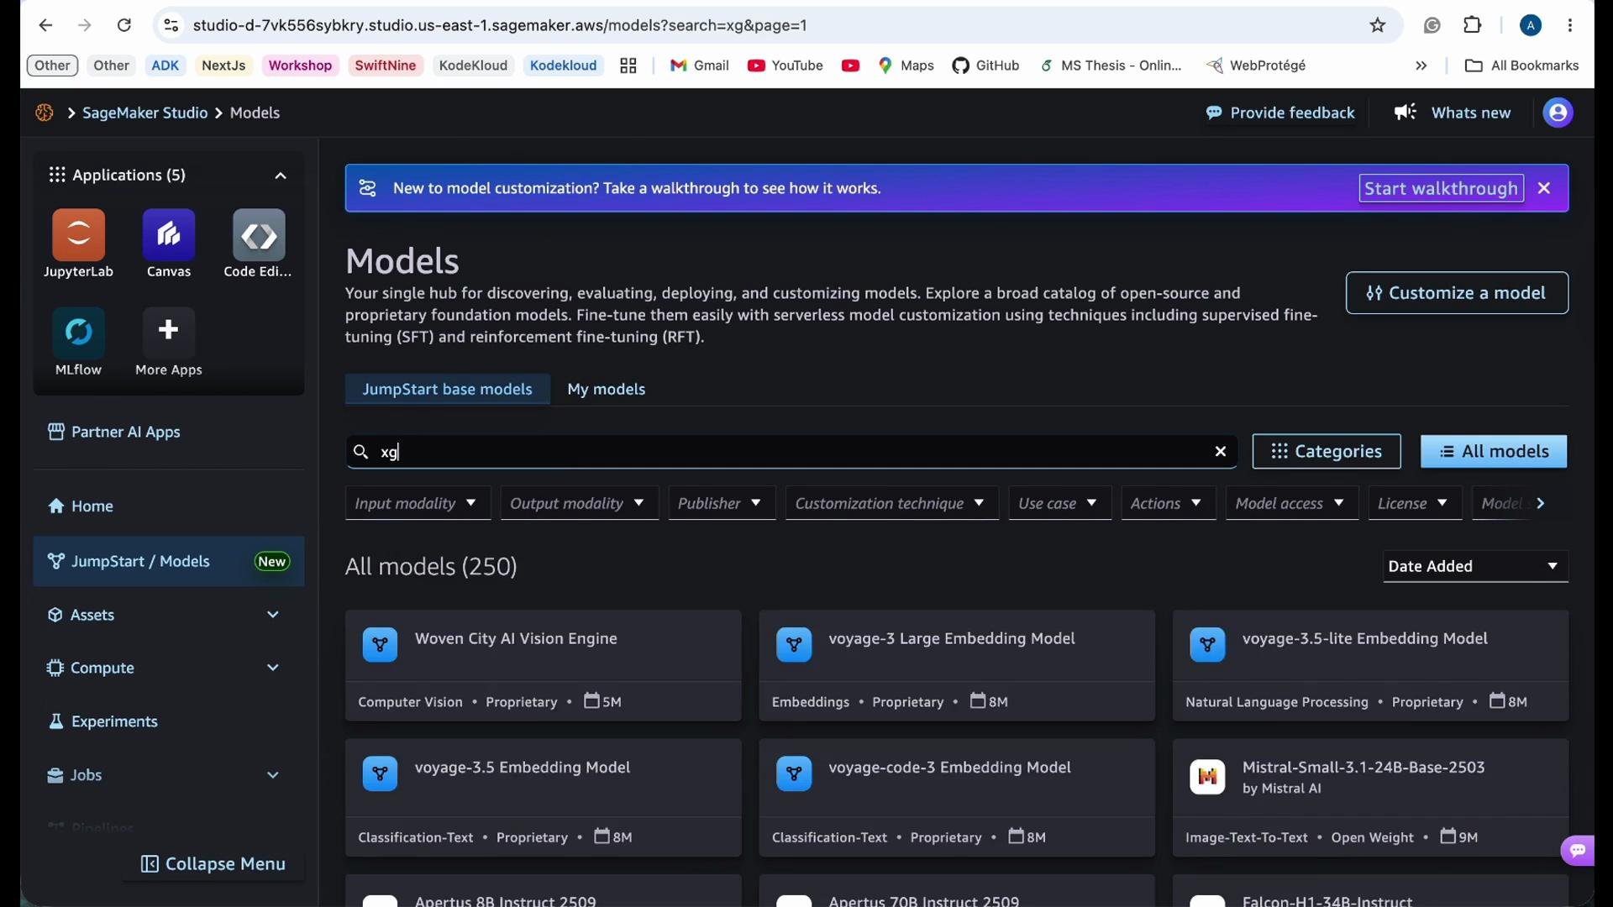The height and width of the screenshot is (907, 1613).
Task: Go to Home in sidebar
Action: click(x=81, y=506)
